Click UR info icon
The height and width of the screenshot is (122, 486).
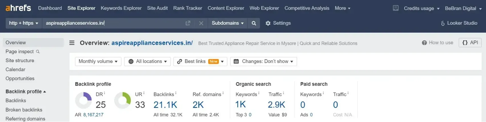[x=144, y=93]
